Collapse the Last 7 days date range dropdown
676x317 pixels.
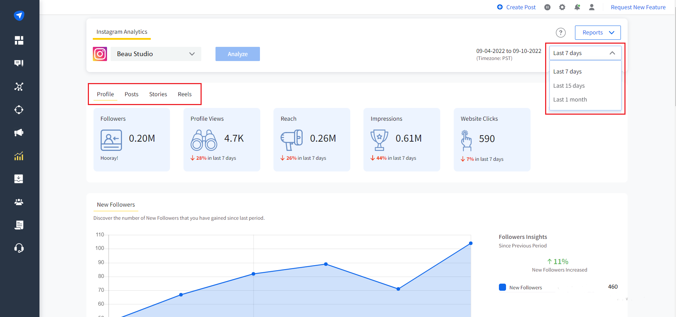tap(585, 53)
